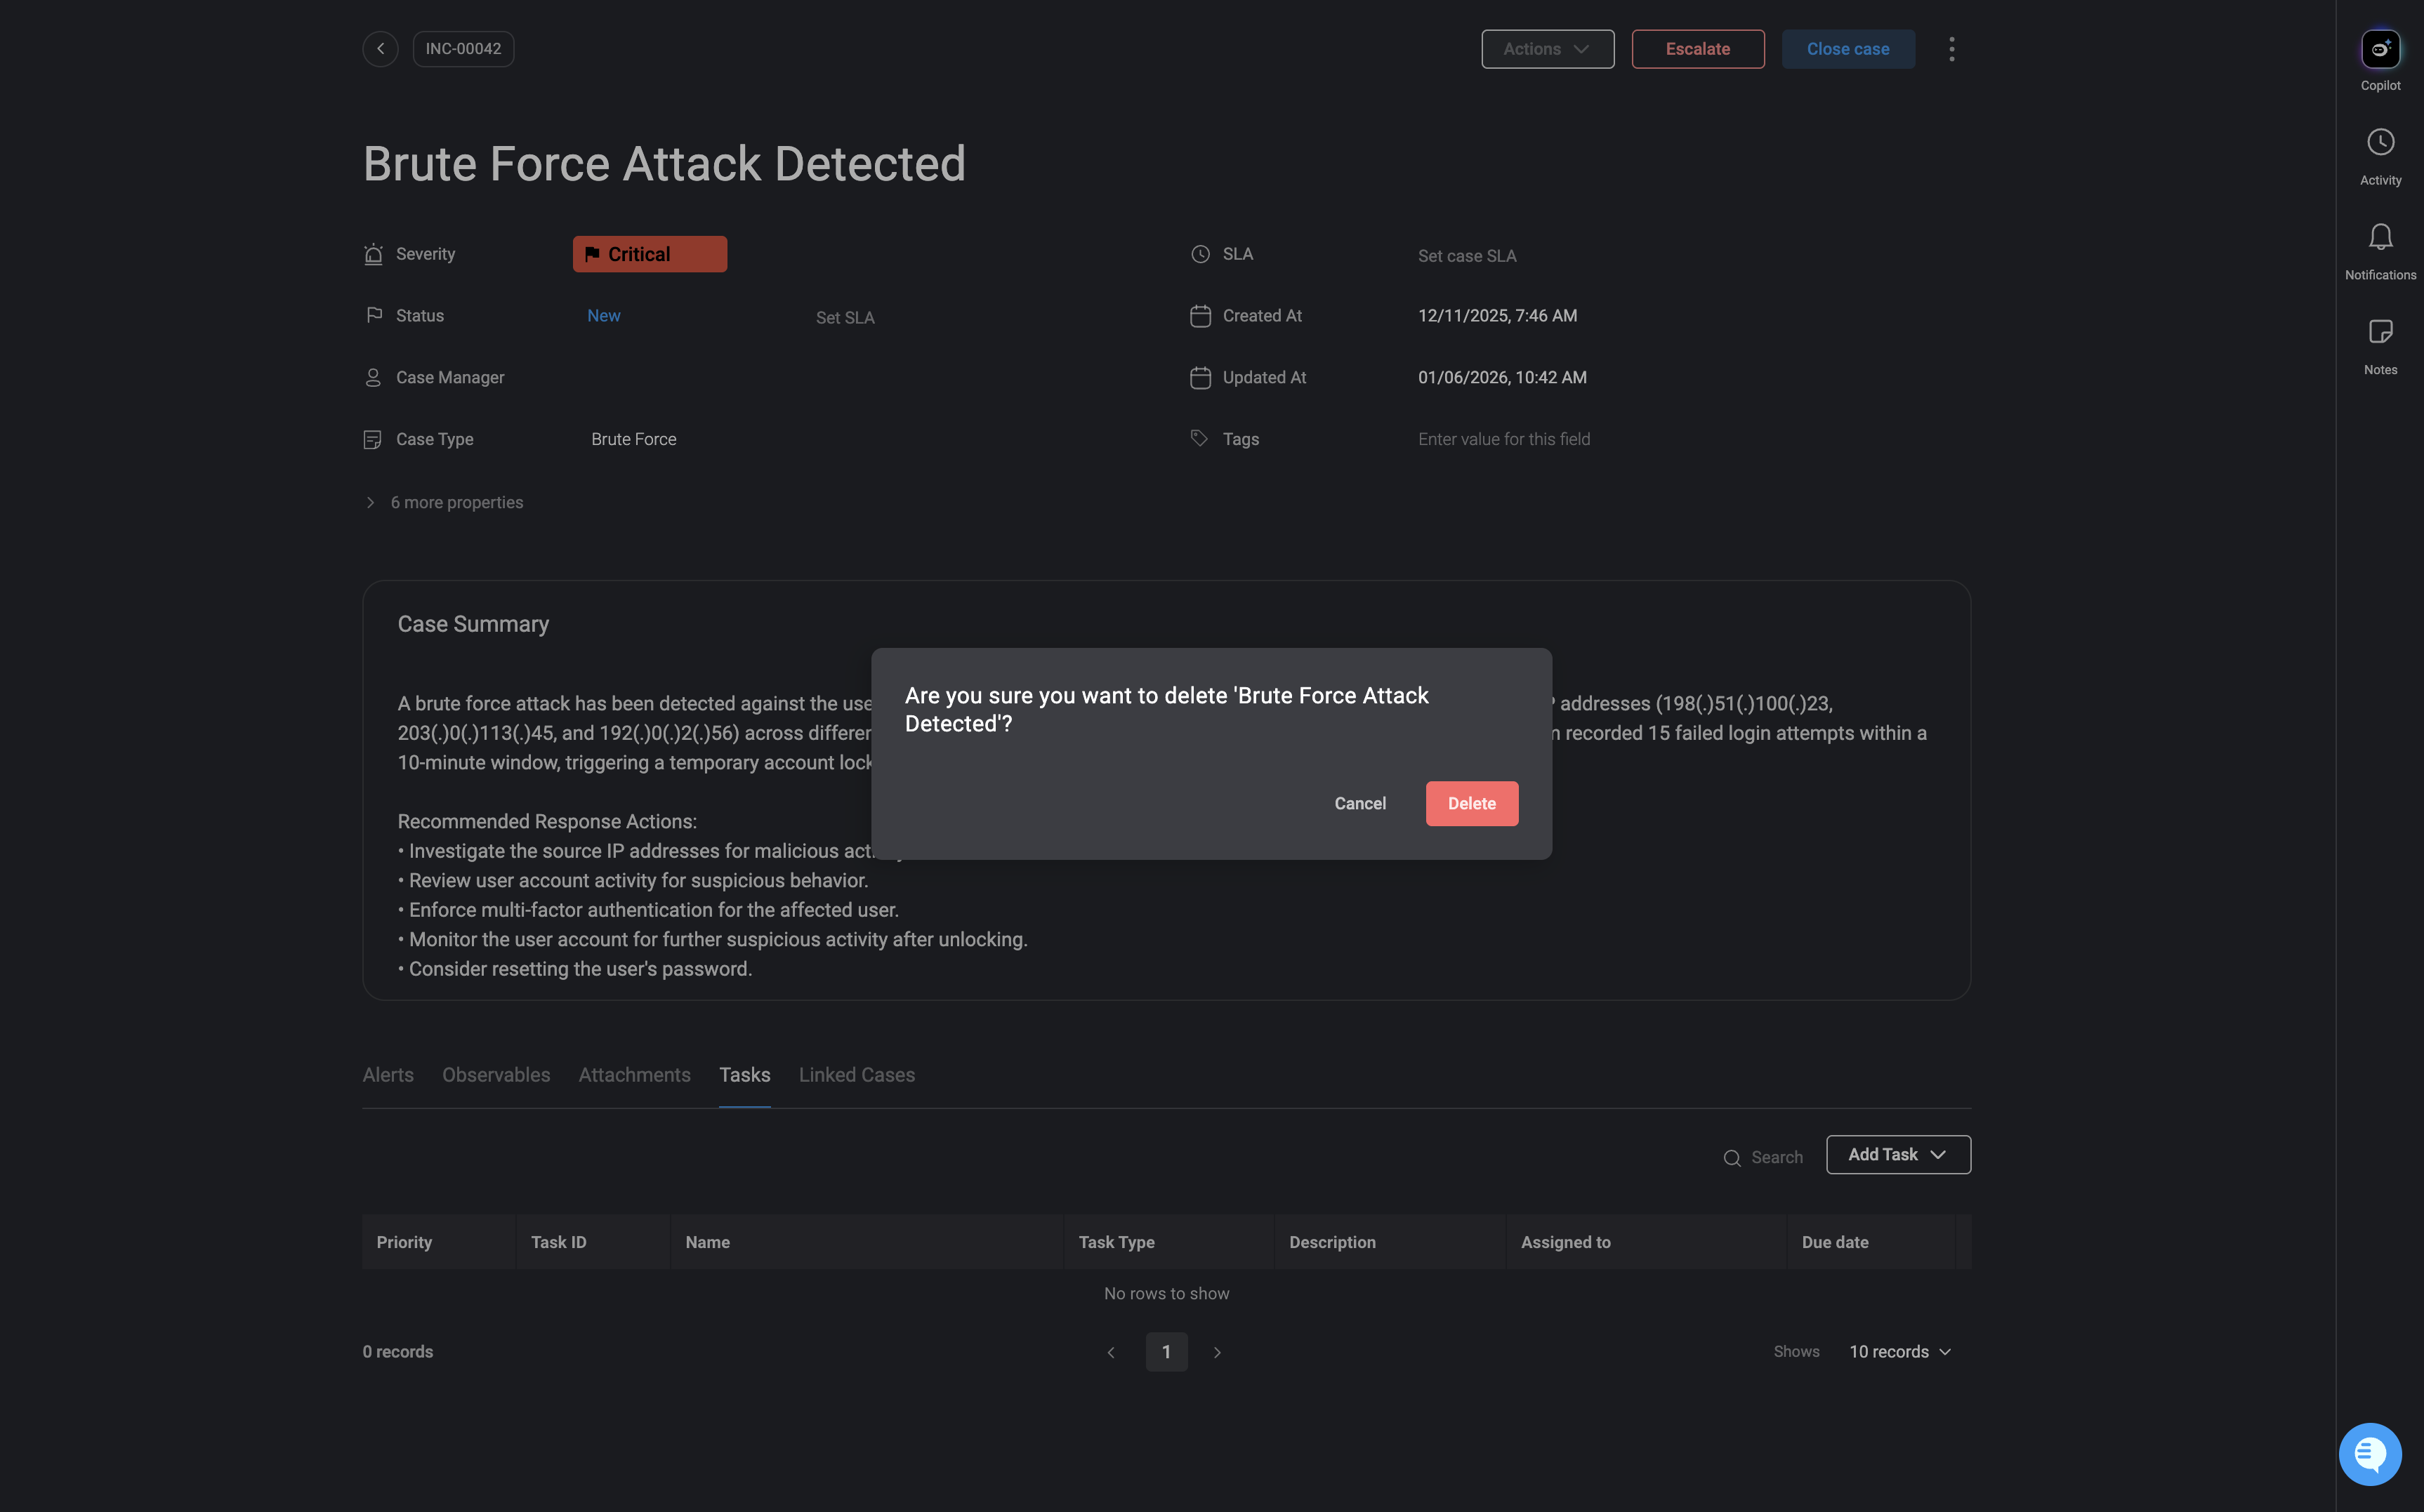Screen dimensions: 2424x1512
Task: Click the red Critical severity badge
Action: coord(650,255)
